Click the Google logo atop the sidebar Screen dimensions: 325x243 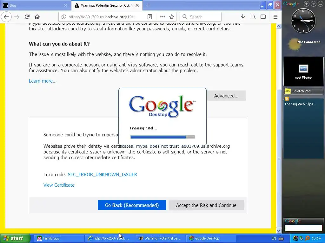pos(291,4)
